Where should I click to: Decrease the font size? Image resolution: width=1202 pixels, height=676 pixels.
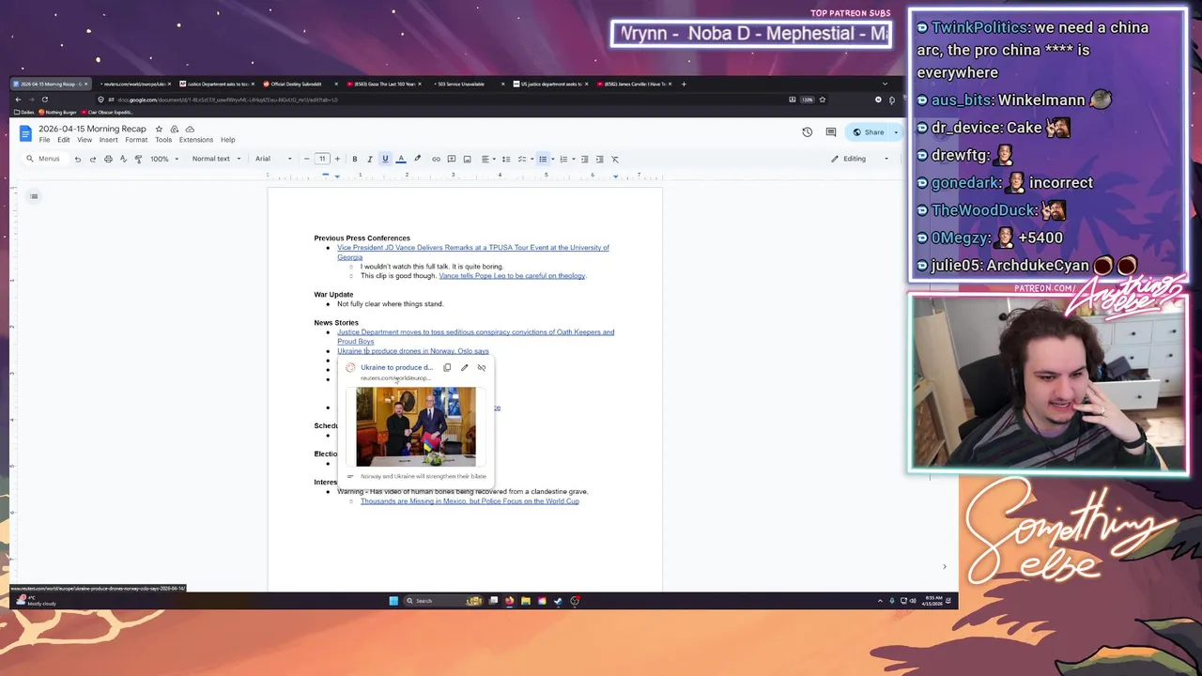(306, 159)
